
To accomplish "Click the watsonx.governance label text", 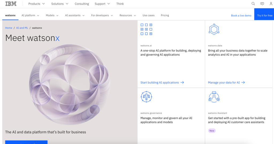I will click(151, 113).
